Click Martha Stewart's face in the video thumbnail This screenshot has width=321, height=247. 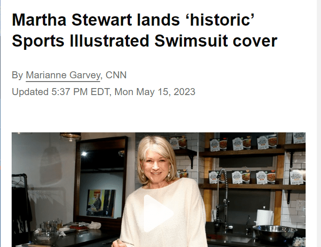(x=156, y=165)
